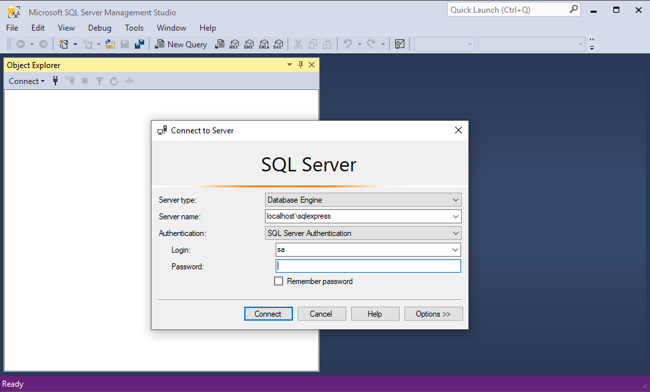This screenshot has width=650, height=392.
Task: Open the Tools menu
Action: pos(133,28)
